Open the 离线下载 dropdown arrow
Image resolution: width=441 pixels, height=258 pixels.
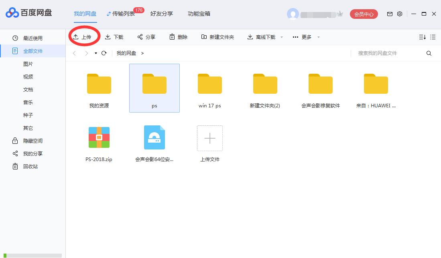point(281,36)
